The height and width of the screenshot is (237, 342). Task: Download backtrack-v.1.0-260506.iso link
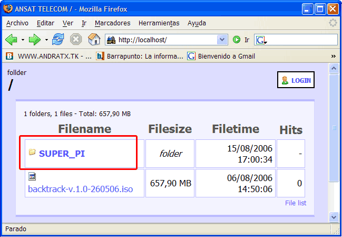(80, 188)
